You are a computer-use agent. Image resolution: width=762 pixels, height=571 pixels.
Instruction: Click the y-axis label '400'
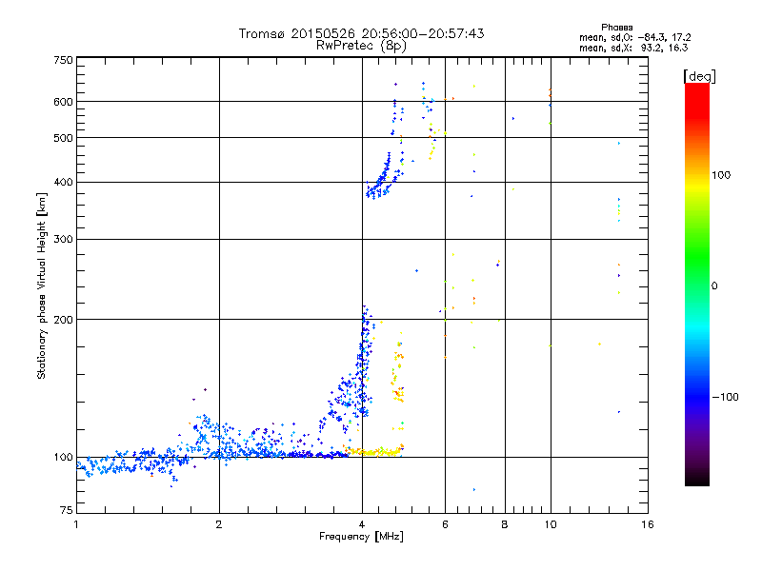(63, 183)
